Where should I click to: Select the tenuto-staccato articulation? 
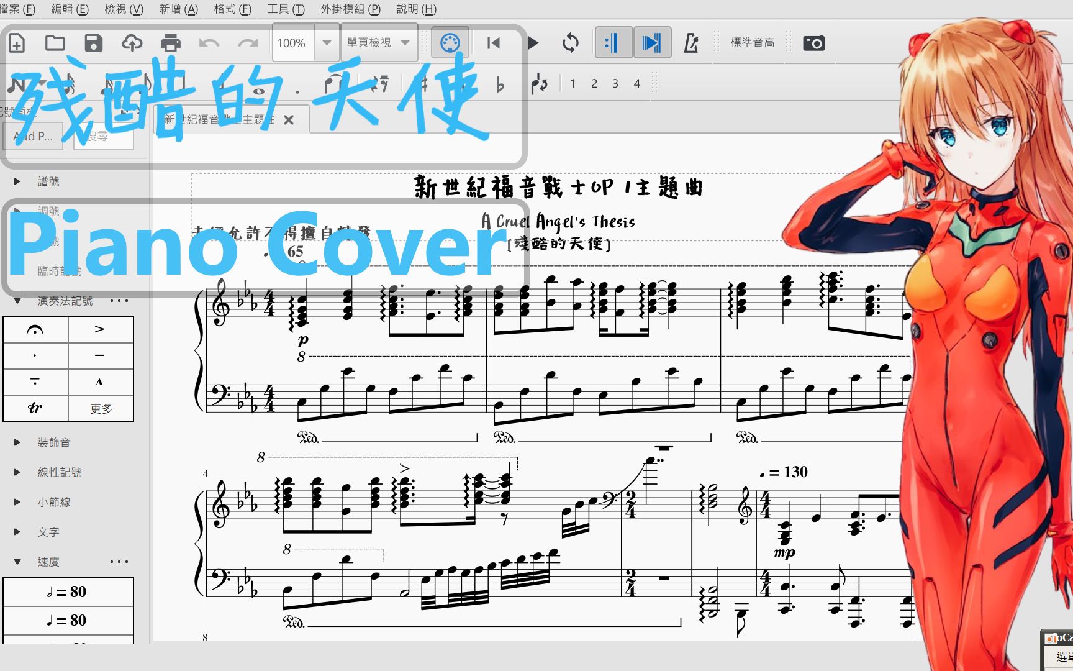pyautogui.click(x=35, y=382)
